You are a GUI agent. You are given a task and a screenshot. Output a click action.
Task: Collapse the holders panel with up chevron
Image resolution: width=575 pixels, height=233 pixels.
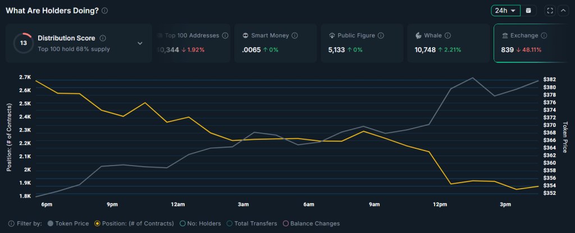coord(563,11)
